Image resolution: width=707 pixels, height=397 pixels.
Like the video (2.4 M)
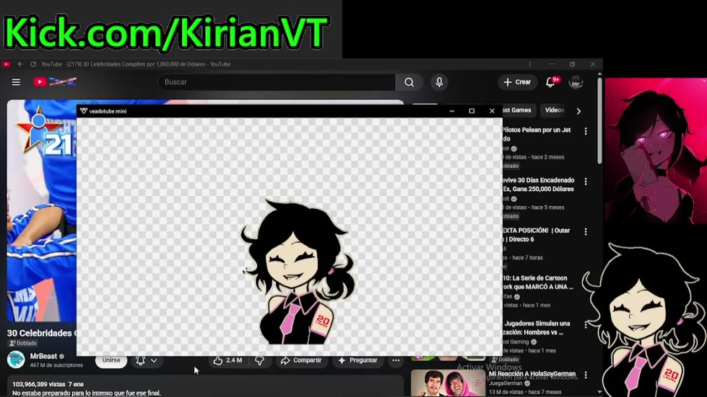pyautogui.click(x=228, y=360)
